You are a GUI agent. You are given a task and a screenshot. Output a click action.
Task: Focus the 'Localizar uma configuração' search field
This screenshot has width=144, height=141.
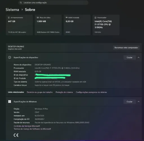[53, 3]
